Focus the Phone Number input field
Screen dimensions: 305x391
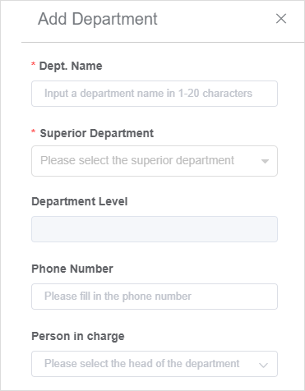click(x=155, y=297)
